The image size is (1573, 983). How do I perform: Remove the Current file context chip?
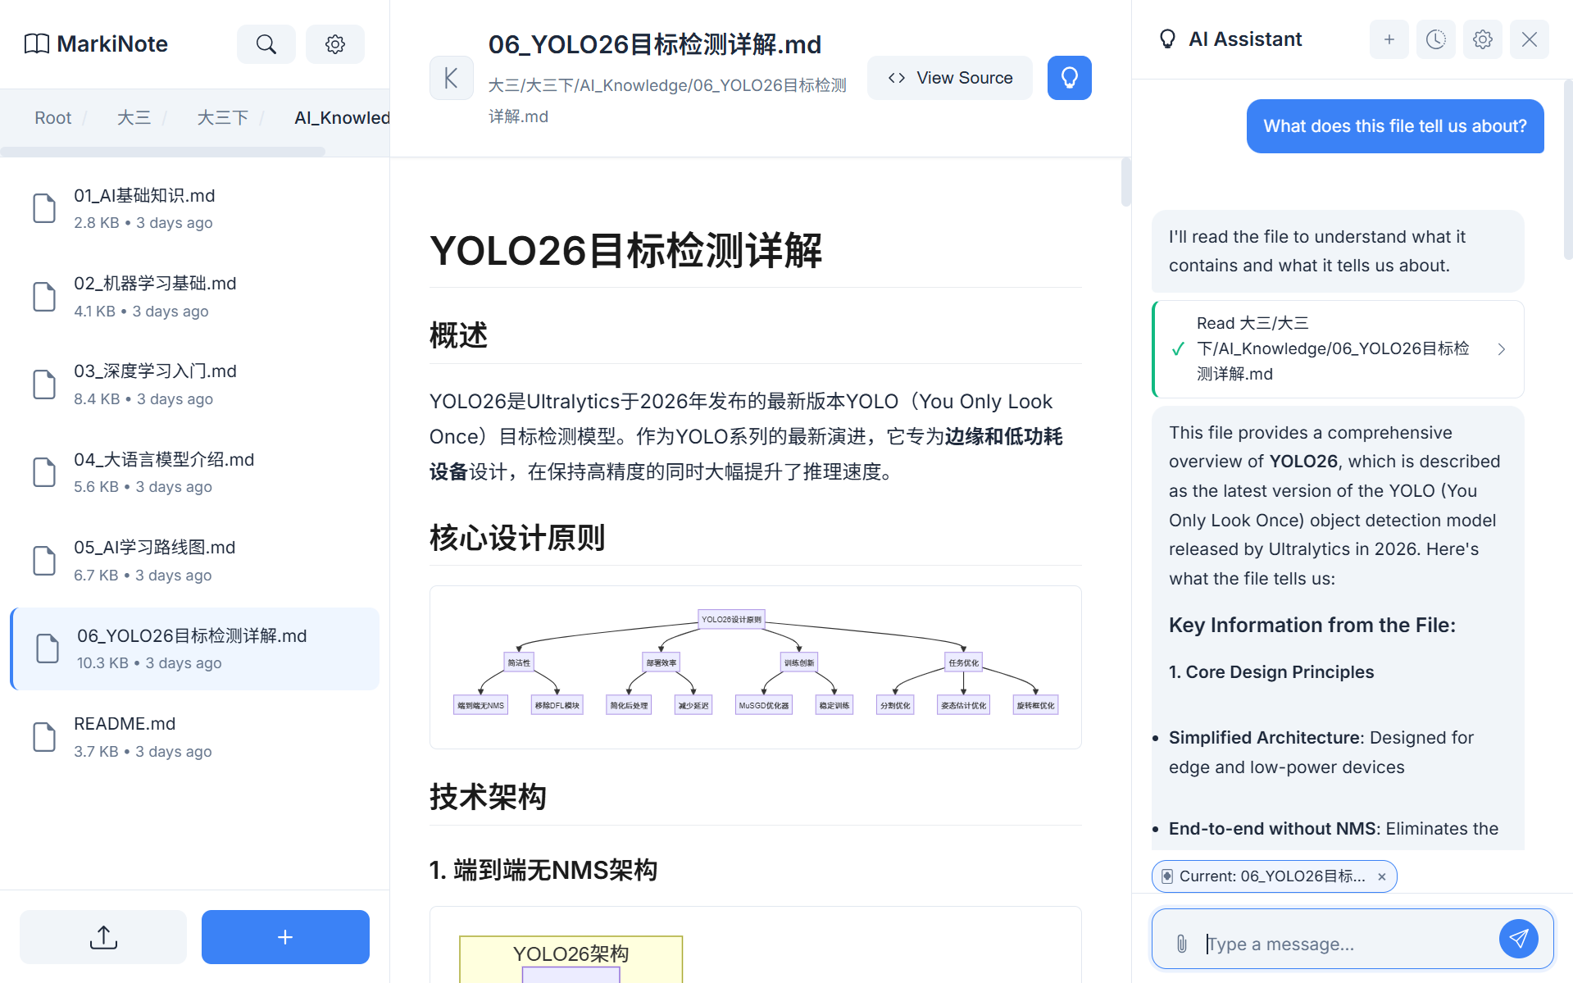tap(1382, 876)
